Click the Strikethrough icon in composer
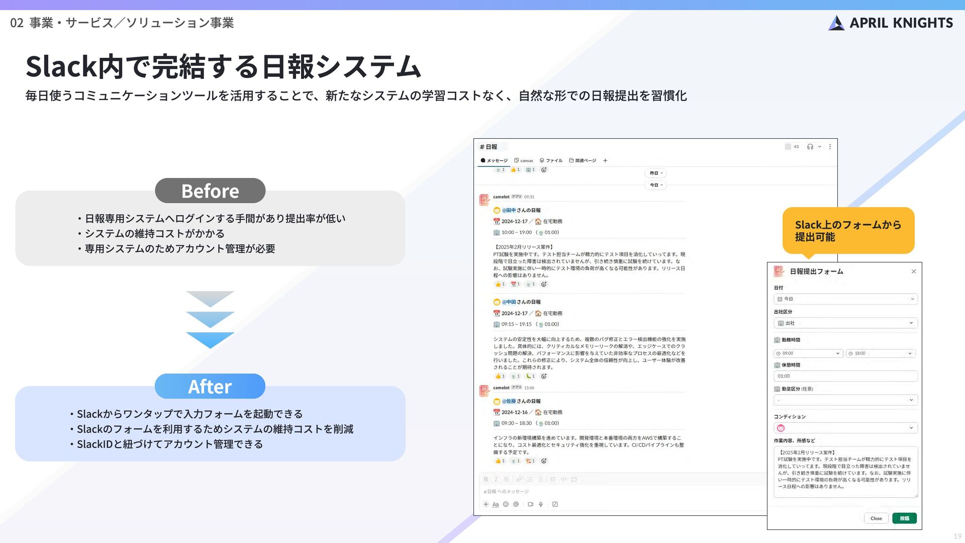 pos(506,479)
